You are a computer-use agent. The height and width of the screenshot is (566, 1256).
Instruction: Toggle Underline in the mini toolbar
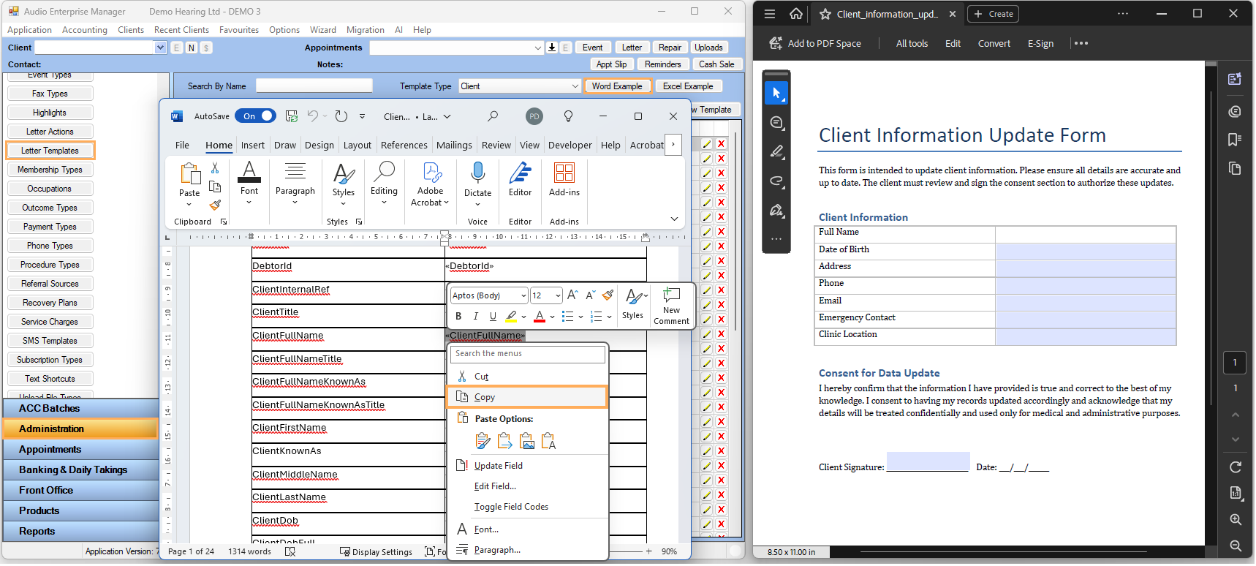coord(493,317)
